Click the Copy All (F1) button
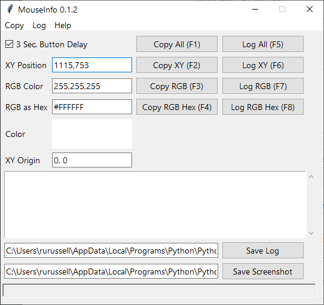 [177, 44]
